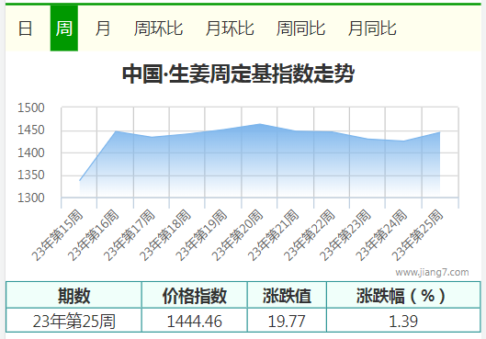Viewport: 486px width, 339px height.
Task: Click the 涨跌幅(%) column header
Action: pyautogui.click(x=403, y=295)
